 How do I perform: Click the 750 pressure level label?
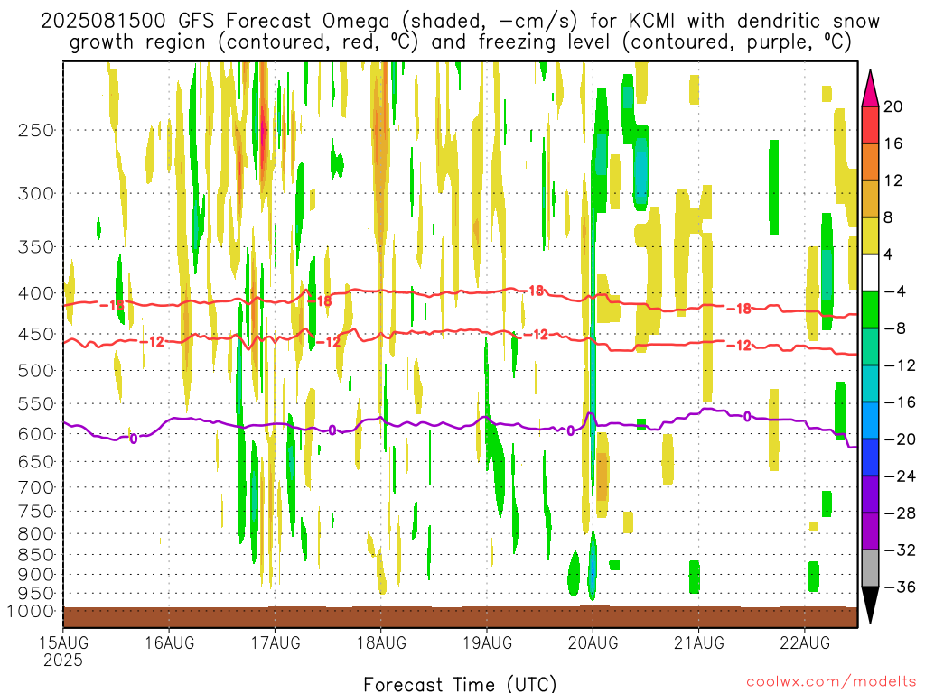click(x=36, y=512)
